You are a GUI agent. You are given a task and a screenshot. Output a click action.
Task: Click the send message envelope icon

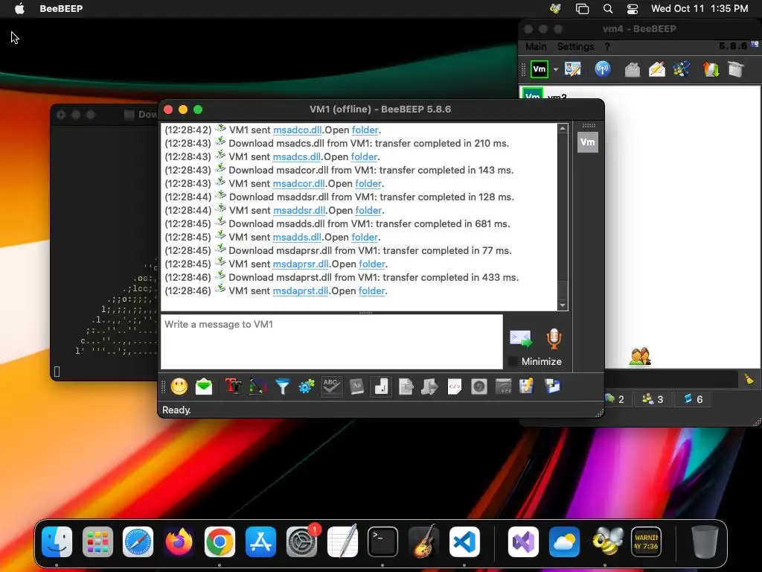(520, 339)
